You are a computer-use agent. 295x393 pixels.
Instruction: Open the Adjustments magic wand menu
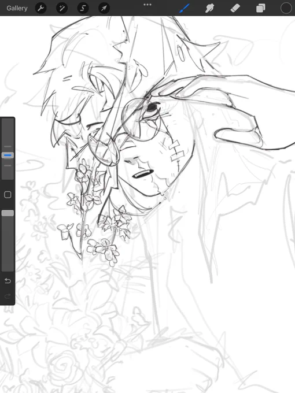click(62, 8)
